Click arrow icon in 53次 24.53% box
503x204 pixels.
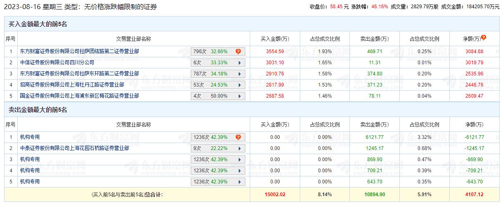(239, 85)
